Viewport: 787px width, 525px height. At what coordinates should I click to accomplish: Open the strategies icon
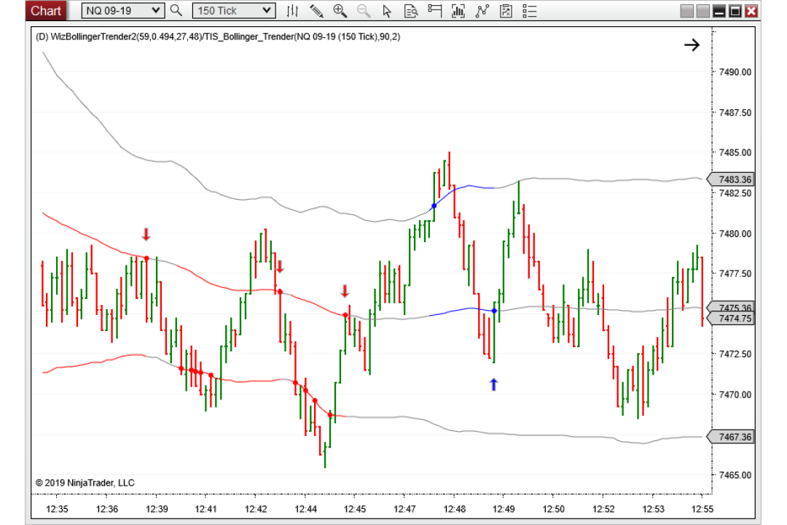click(x=482, y=10)
